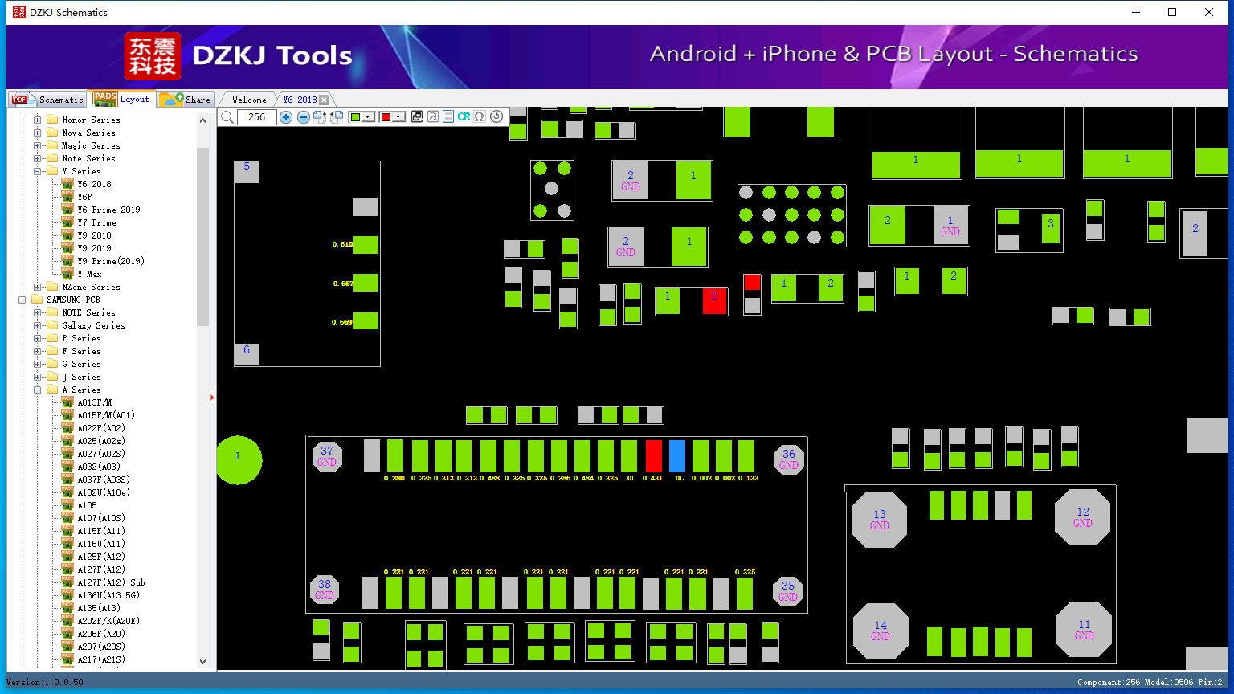Click the folder icon of Honor Series
Viewport: 1234px width, 694px height.
[x=52, y=120]
